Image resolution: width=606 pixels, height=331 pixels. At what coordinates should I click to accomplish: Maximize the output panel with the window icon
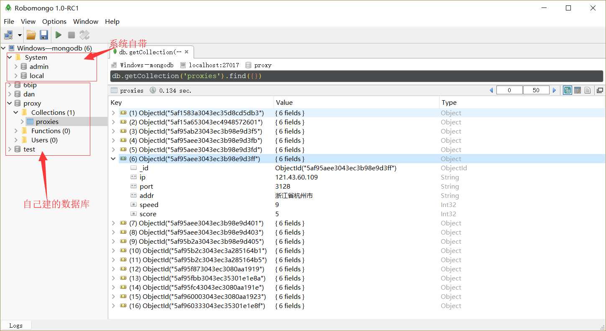click(x=600, y=90)
